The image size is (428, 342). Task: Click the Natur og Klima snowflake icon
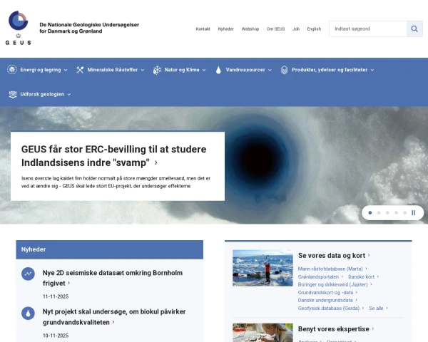click(x=157, y=70)
